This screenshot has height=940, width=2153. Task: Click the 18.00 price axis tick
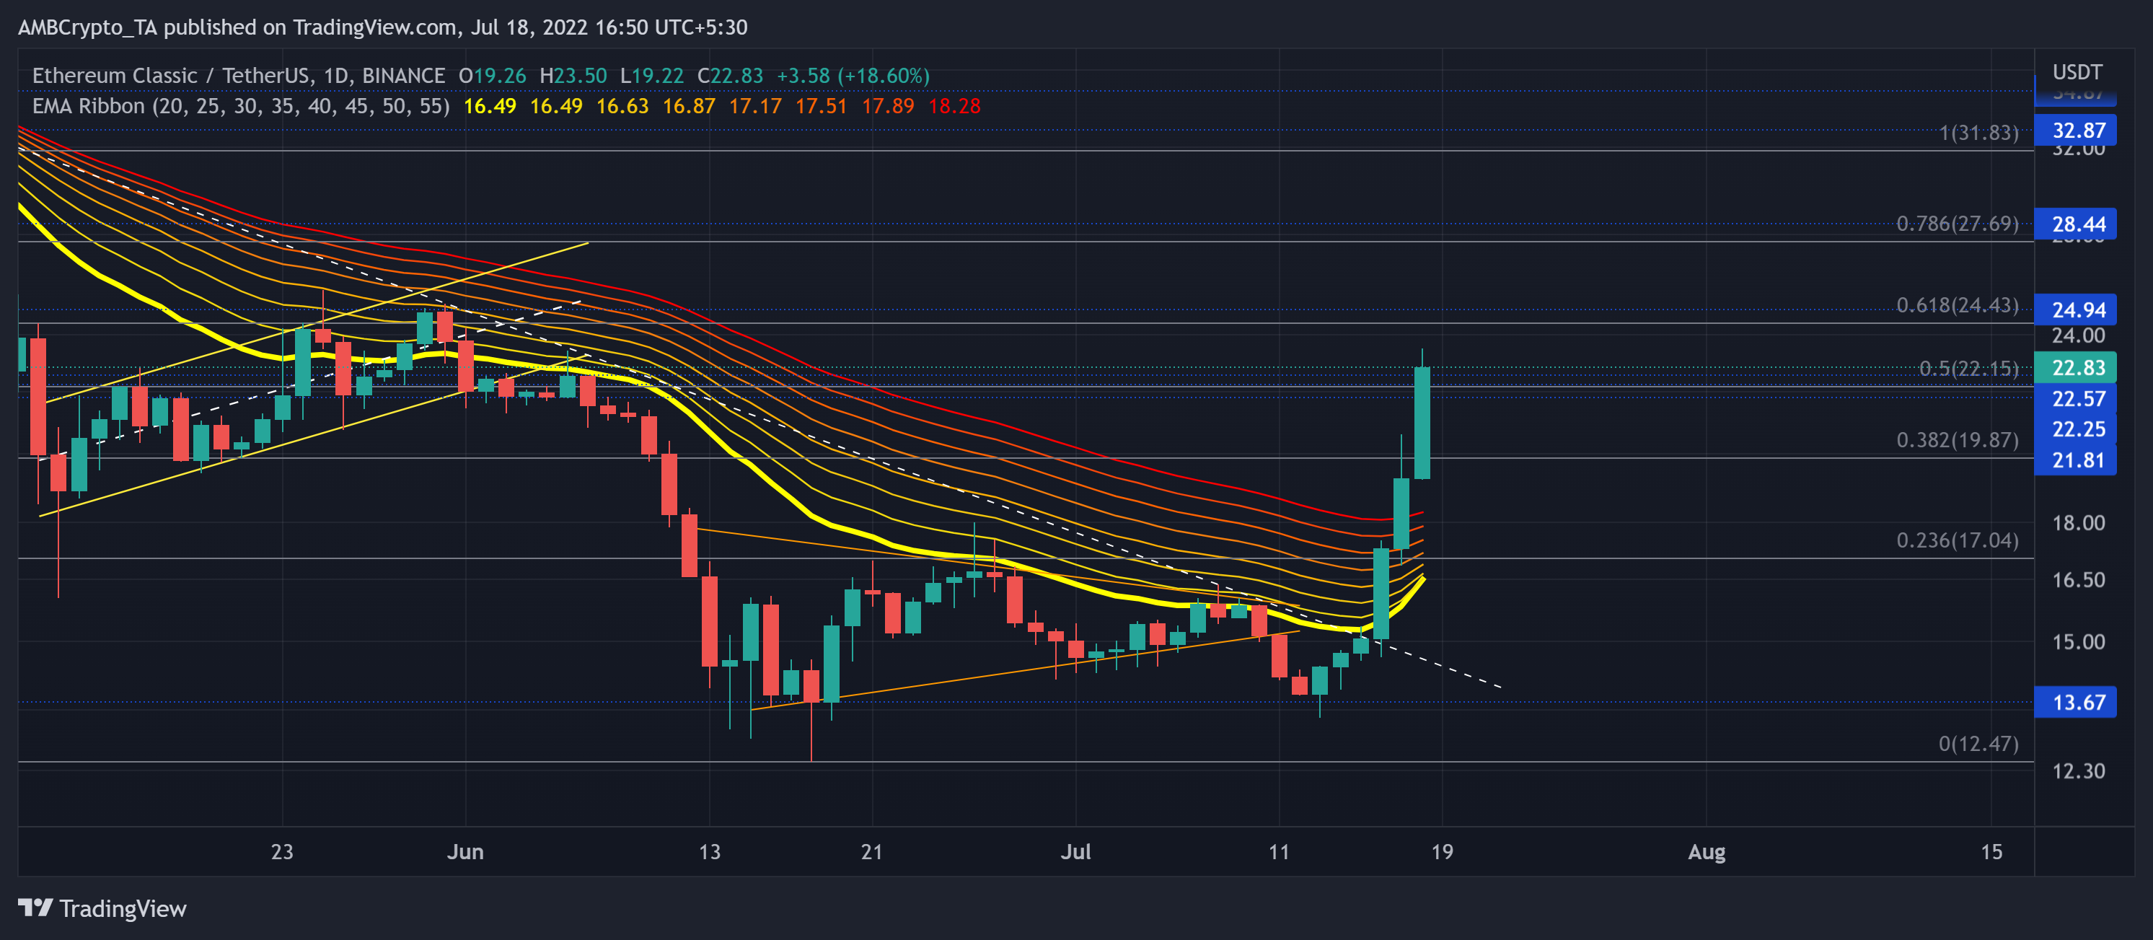[2078, 523]
